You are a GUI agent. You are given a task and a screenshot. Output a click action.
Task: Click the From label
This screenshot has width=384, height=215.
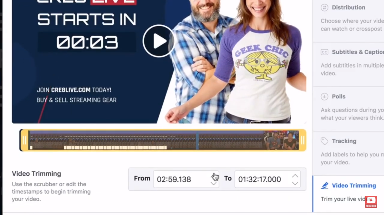point(142,178)
